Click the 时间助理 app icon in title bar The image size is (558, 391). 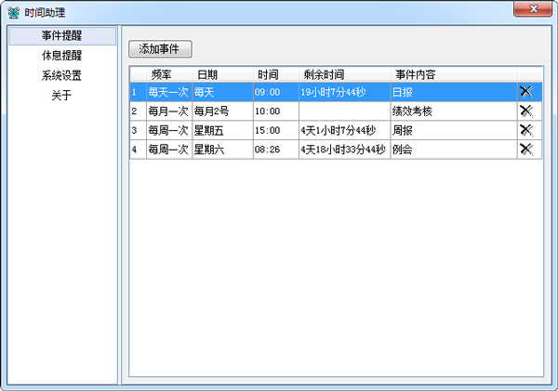coord(12,11)
